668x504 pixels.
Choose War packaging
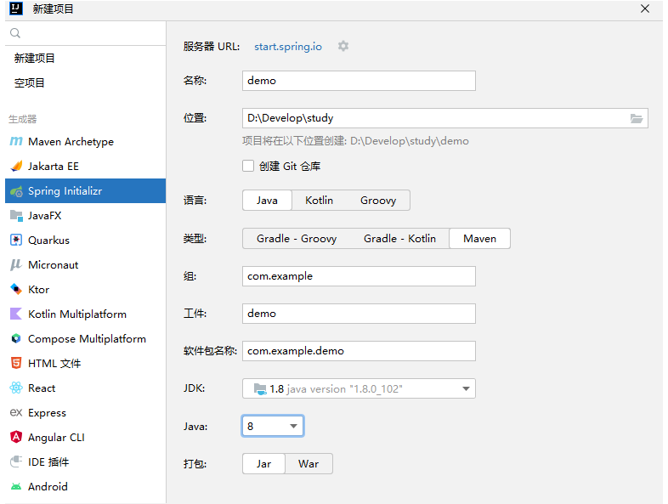(x=309, y=464)
